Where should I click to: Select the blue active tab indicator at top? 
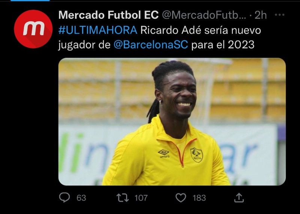coord(30,1)
